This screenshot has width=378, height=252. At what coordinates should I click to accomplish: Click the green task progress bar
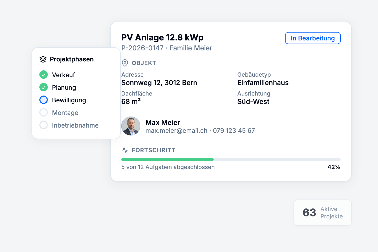(167, 160)
